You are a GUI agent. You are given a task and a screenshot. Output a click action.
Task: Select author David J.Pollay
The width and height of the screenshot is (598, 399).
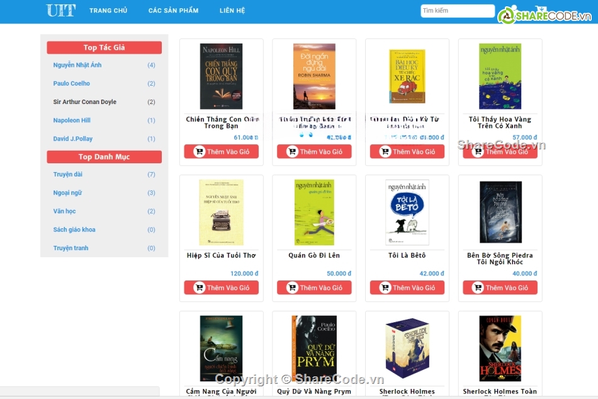coord(73,139)
